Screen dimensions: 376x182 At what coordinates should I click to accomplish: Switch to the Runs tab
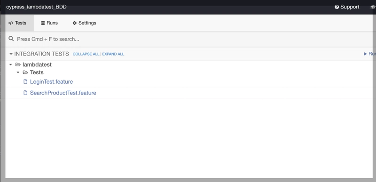[x=49, y=23]
